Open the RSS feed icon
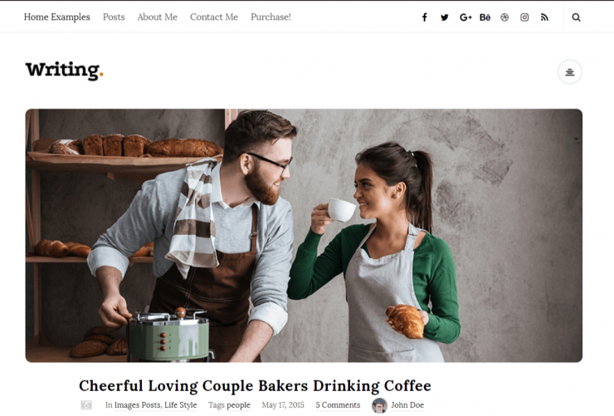The width and height of the screenshot is (614, 416). coord(544,17)
